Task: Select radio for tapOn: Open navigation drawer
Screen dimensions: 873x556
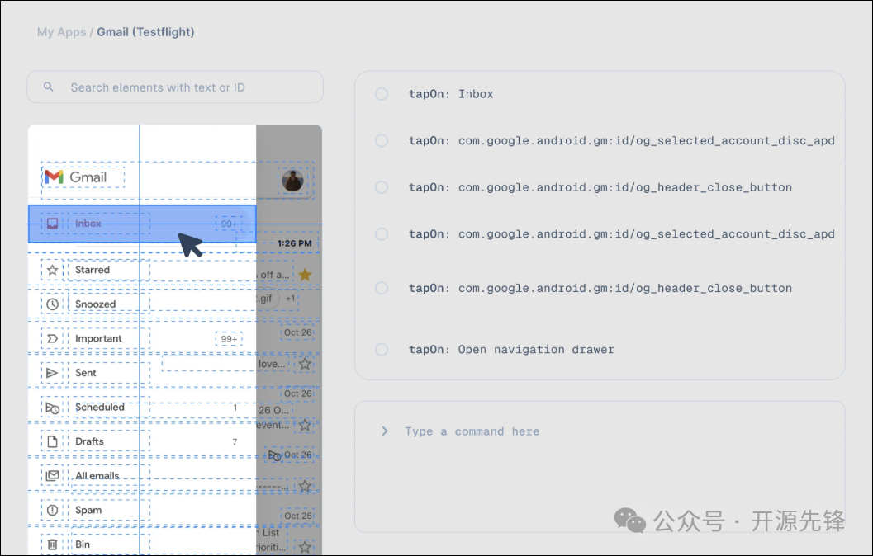Action: click(382, 349)
